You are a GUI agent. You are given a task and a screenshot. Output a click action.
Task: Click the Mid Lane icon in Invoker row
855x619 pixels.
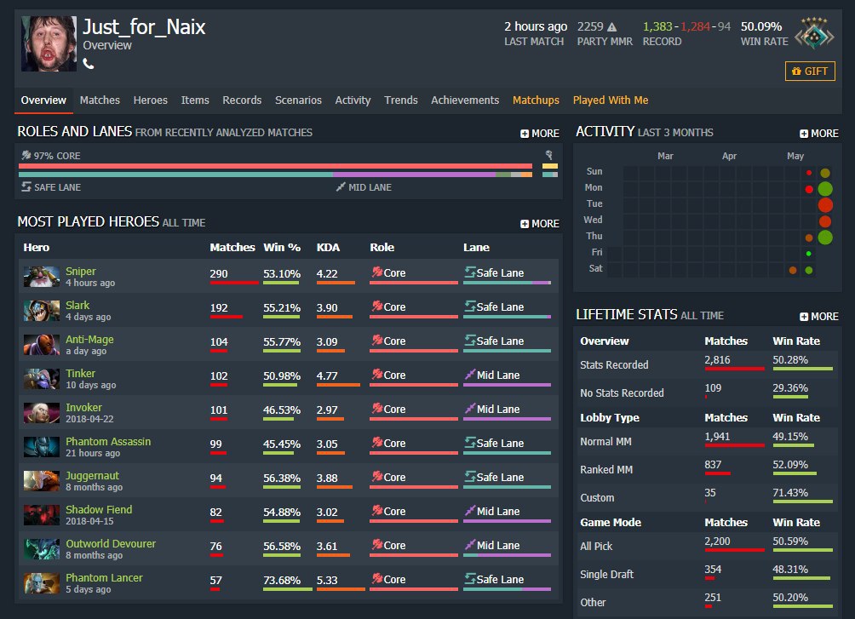pyautogui.click(x=470, y=408)
